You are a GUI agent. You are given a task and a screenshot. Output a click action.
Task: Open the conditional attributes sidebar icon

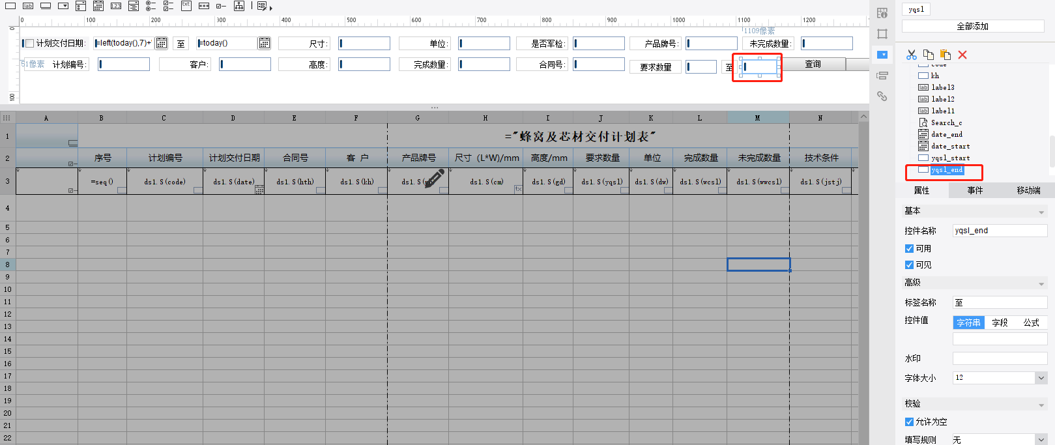point(882,76)
